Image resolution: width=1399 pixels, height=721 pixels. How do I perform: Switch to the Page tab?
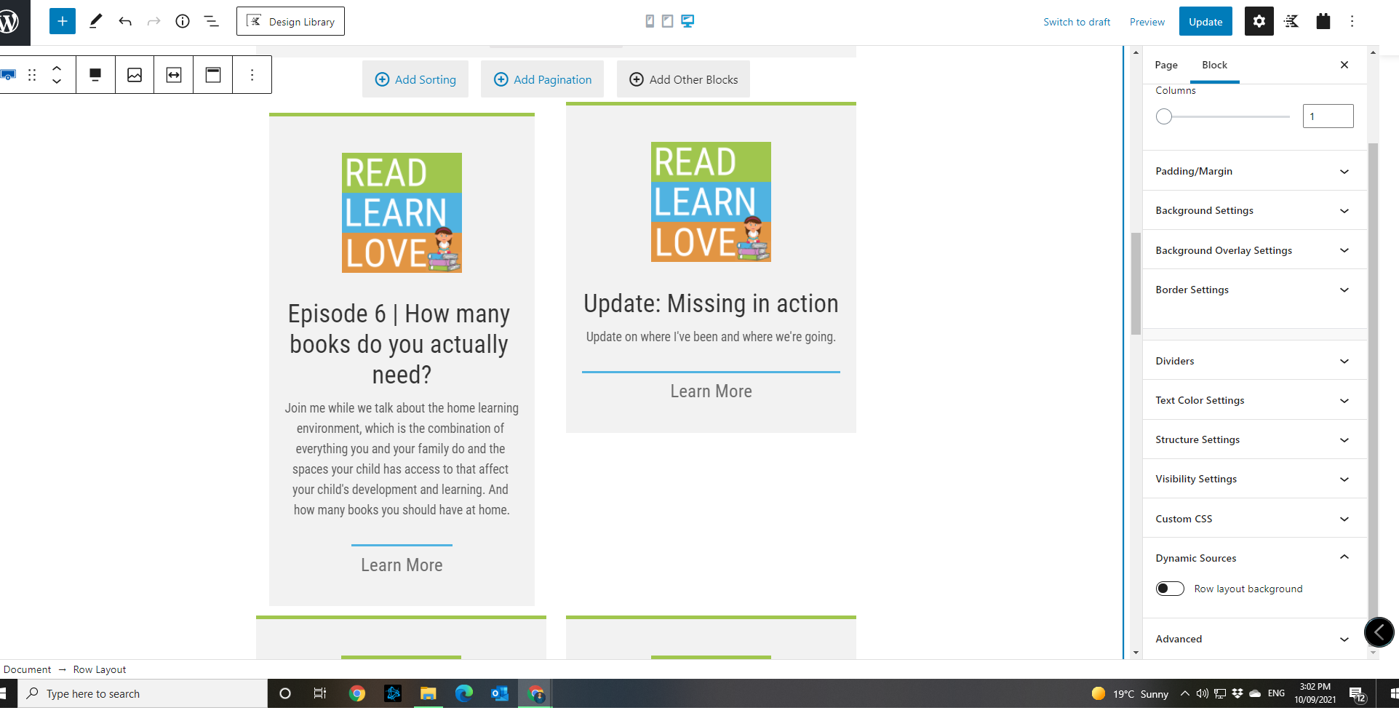click(x=1166, y=65)
